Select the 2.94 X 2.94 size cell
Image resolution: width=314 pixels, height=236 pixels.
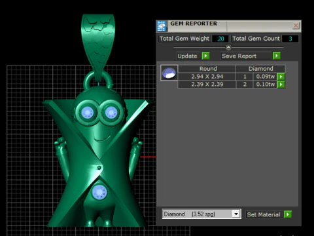point(207,77)
